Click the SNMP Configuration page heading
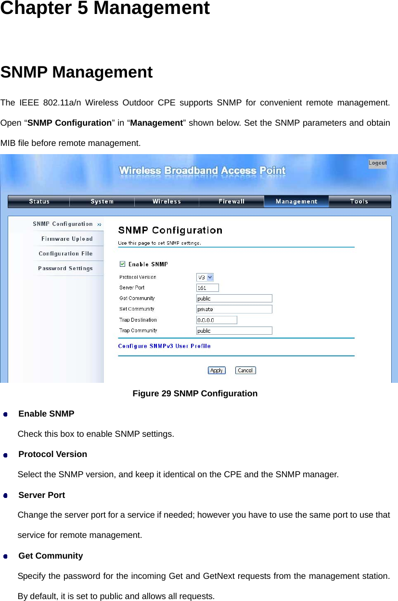 click(170, 230)
